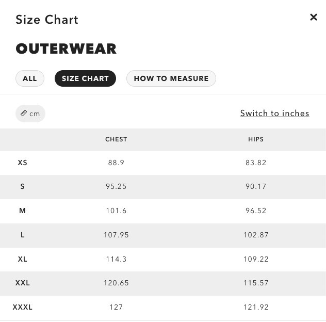The height and width of the screenshot is (322, 326).
Task: Click the XL size row label
Action: (23, 259)
